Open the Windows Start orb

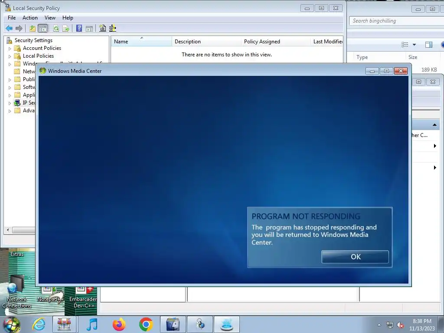click(x=12, y=324)
